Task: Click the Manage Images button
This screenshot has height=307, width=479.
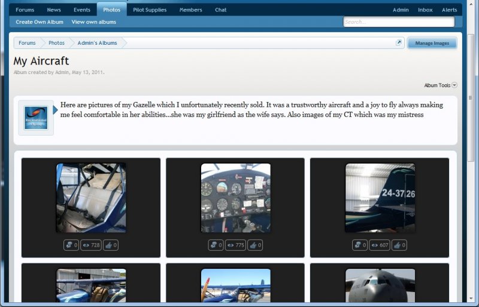Action: point(432,43)
